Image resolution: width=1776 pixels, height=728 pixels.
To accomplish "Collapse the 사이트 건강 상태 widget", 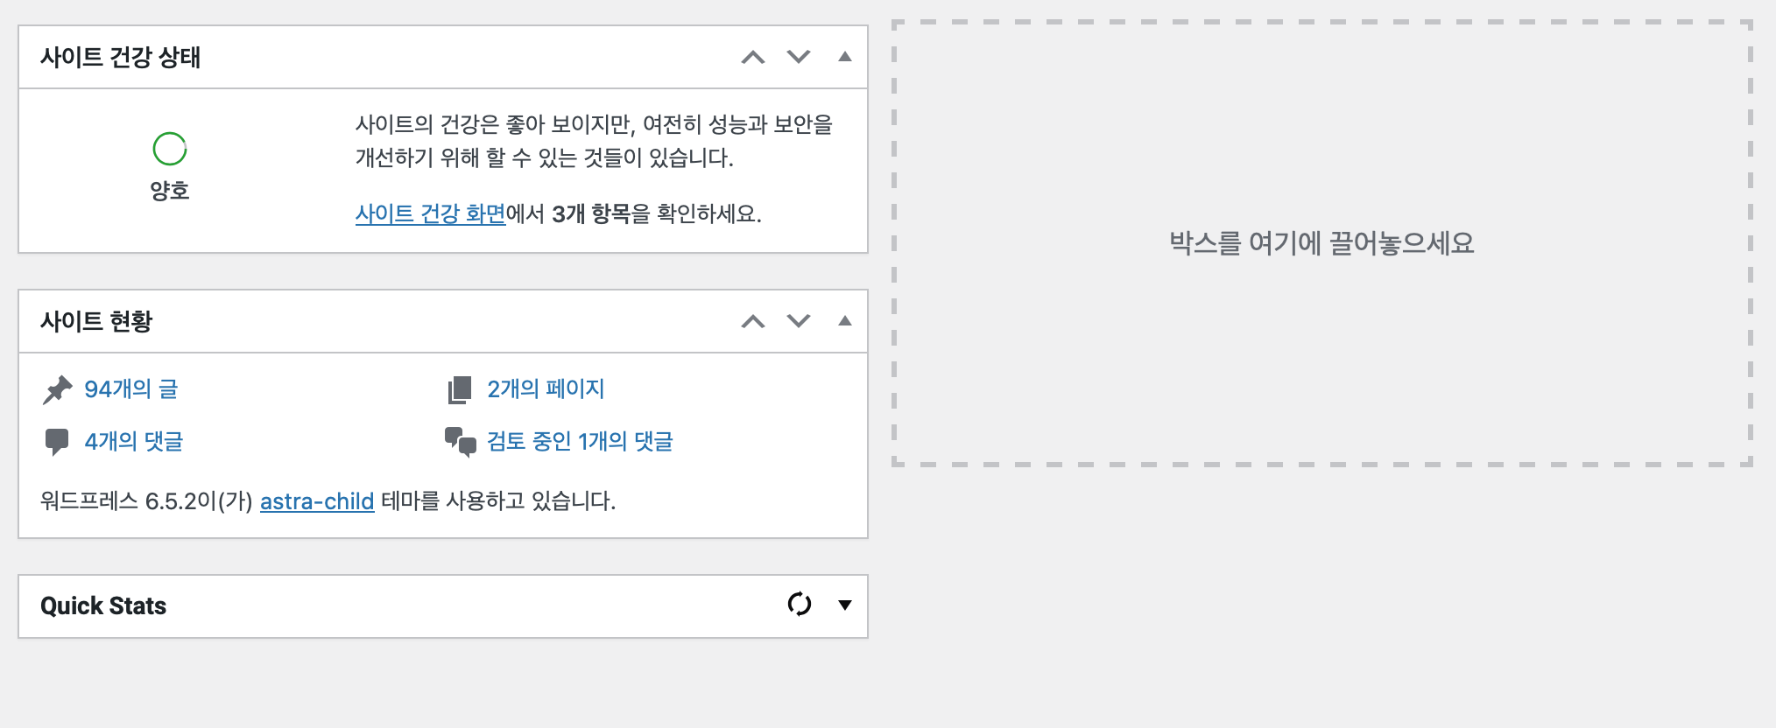I will coord(844,57).
